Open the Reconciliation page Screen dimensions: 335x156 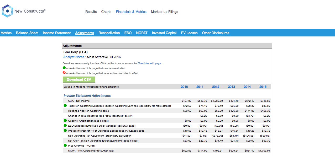click(109, 33)
